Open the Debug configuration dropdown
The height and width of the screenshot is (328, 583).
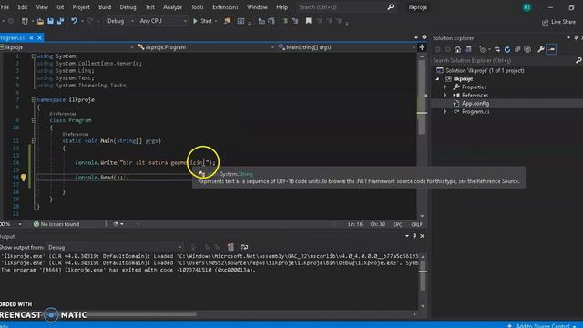coord(120,21)
